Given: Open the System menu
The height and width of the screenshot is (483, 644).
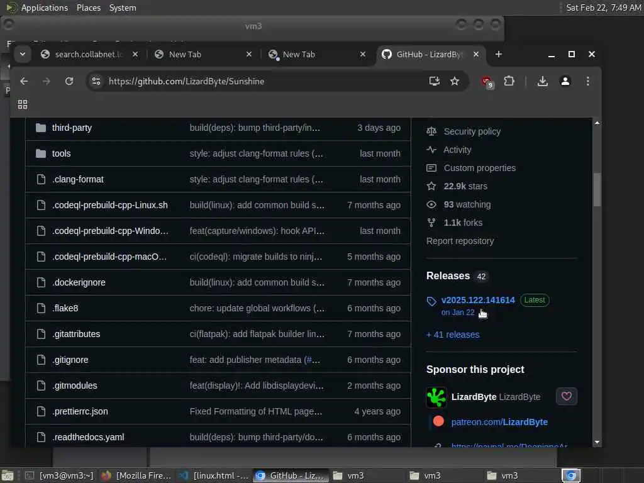Looking at the screenshot, I should coord(123,8).
